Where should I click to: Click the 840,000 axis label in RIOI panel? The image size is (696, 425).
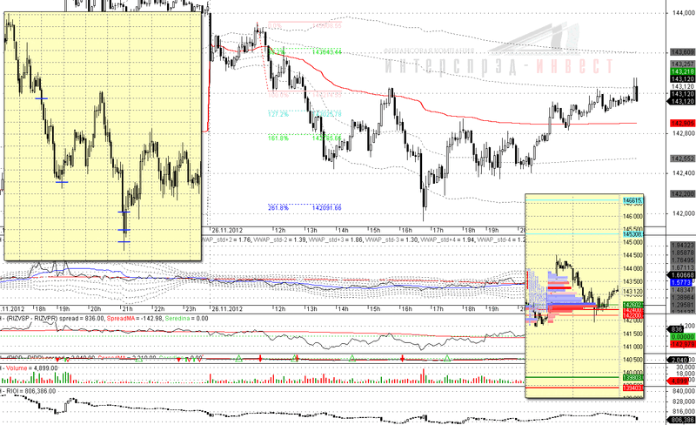[684, 391]
